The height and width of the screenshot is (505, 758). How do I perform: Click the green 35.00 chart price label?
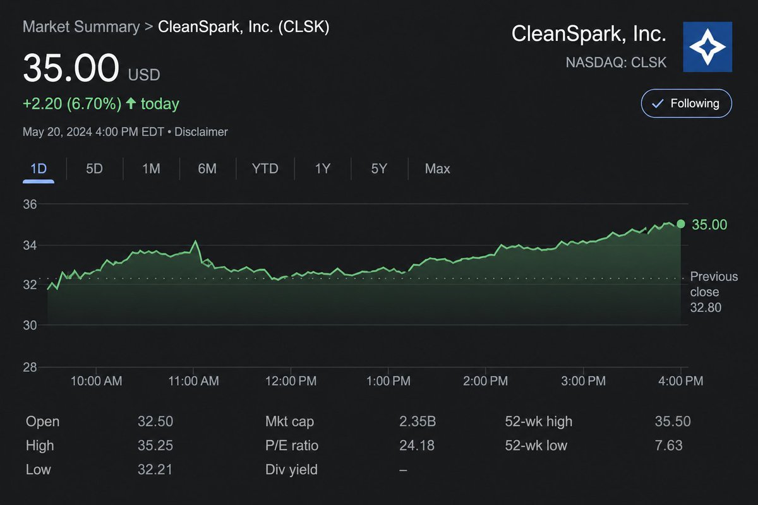(710, 225)
